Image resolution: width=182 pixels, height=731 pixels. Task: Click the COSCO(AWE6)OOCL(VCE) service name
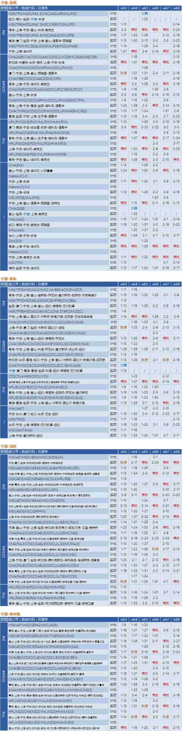coord(28,376)
